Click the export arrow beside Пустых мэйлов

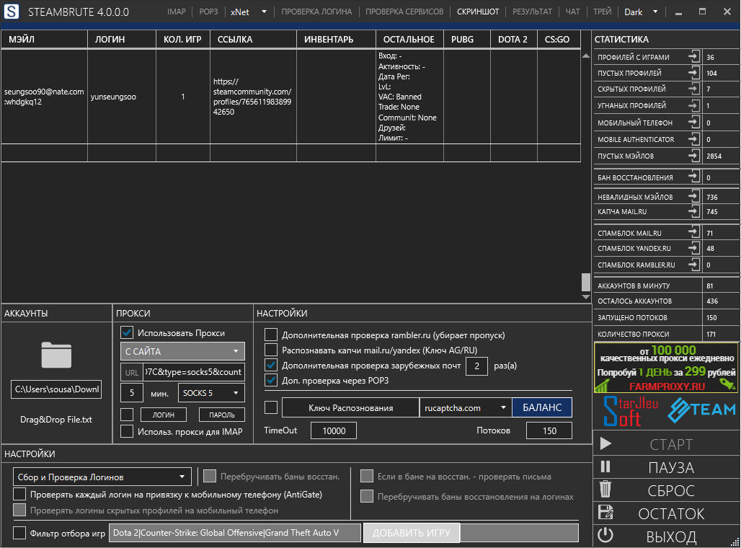tap(693, 156)
